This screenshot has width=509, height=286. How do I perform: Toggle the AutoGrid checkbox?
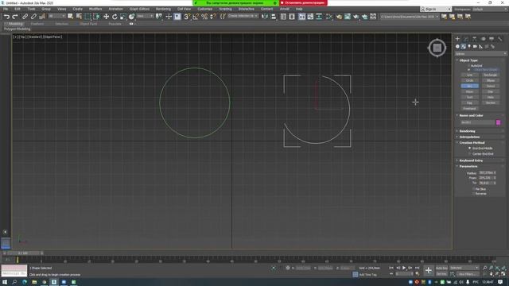[468, 66]
